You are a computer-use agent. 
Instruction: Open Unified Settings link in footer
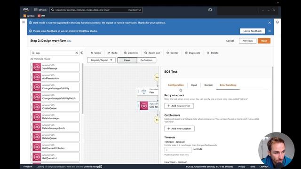pos(93,167)
